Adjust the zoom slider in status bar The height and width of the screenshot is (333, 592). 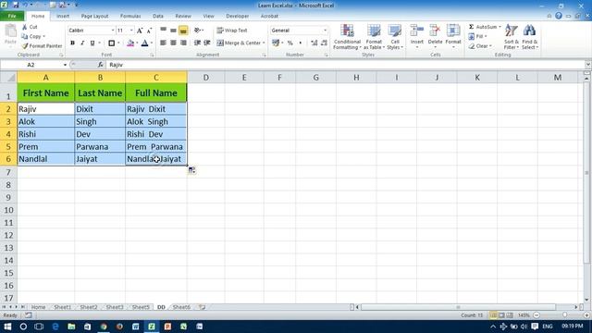click(565, 315)
